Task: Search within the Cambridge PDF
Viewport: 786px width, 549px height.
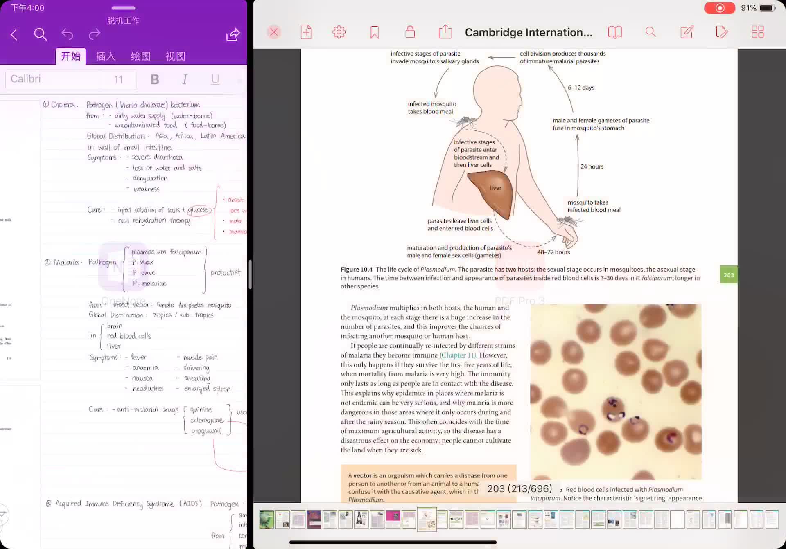Action: point(650,32)
